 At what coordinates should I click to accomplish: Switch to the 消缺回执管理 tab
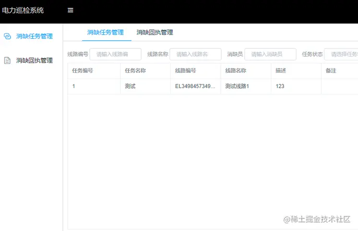155,33
